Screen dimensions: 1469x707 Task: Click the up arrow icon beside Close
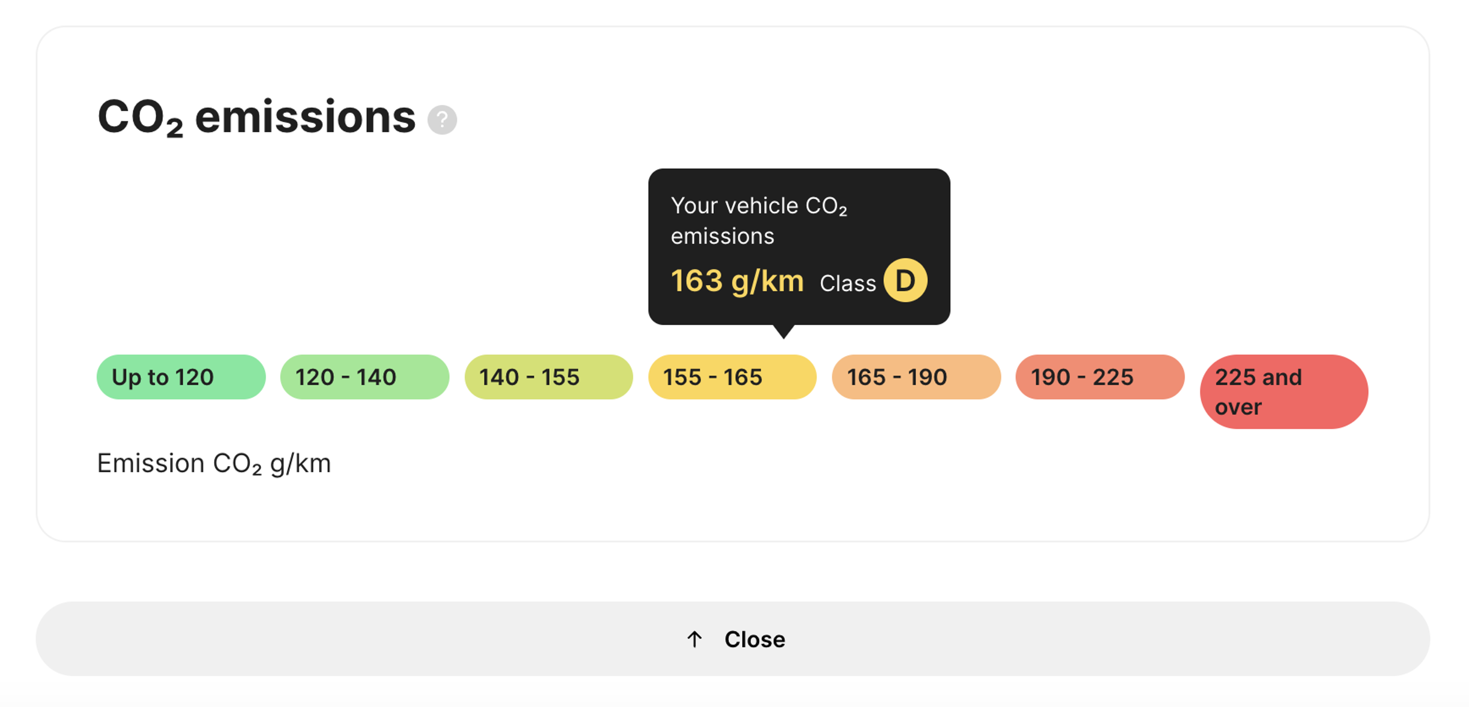pos(694,639)
